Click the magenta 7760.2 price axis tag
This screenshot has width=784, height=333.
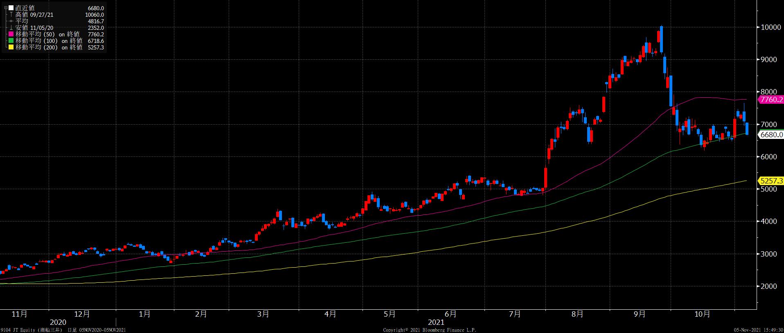[x=771, y=100]
